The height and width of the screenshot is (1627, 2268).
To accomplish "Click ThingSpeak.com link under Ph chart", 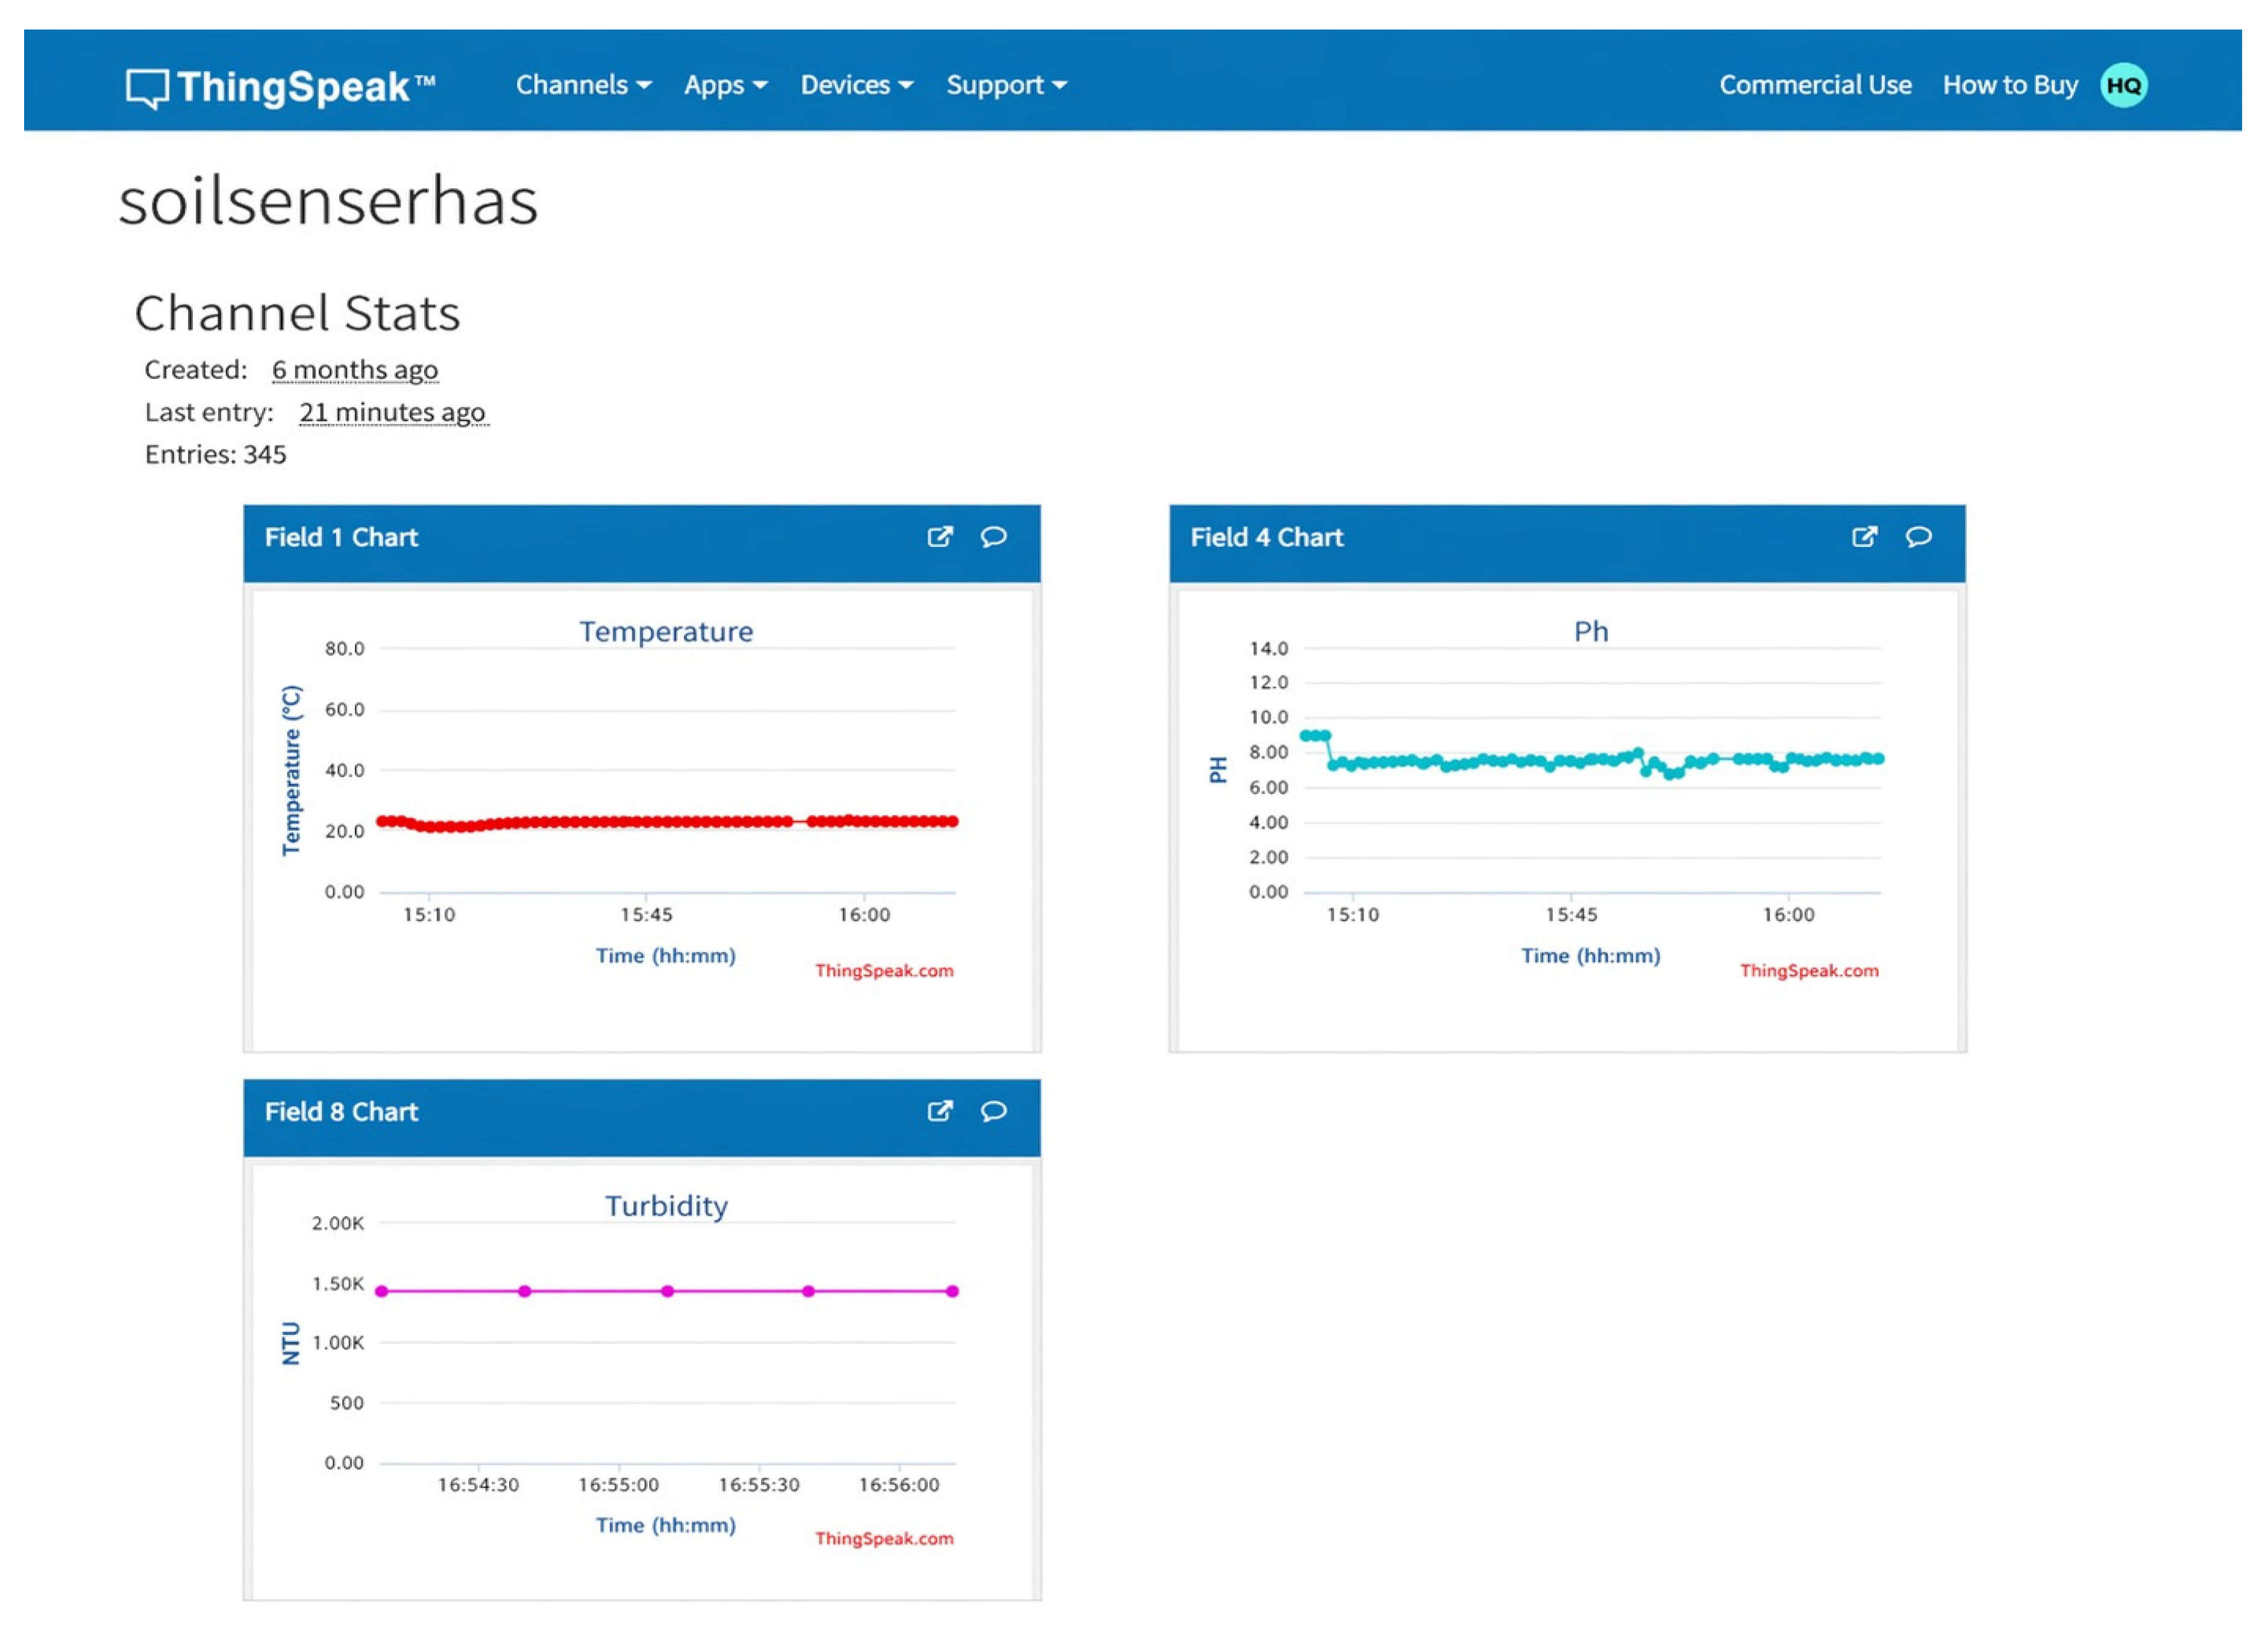I will coord(1809,970).
